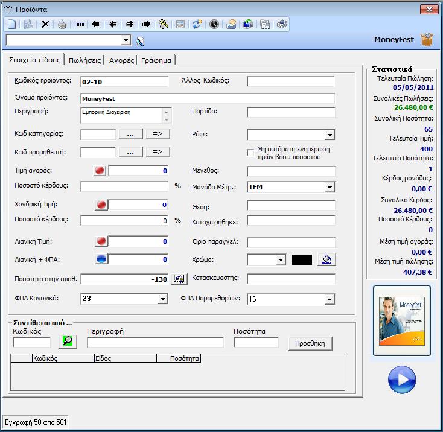Go to the next record arrow
This screenshot has height=432, width=443.
click(130, 24)
